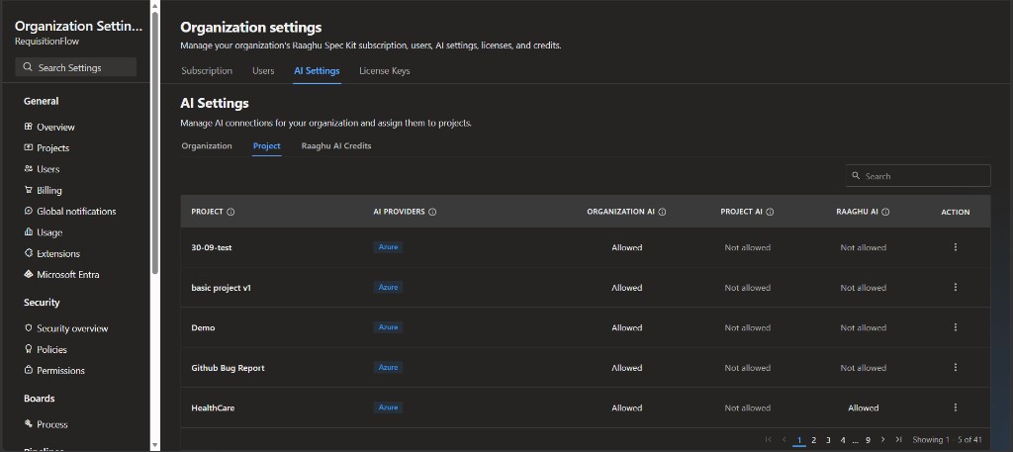The image size is (1013, 452).
Task: Select the Users people icon in sidebar
Action: click(x=29, y=168)
